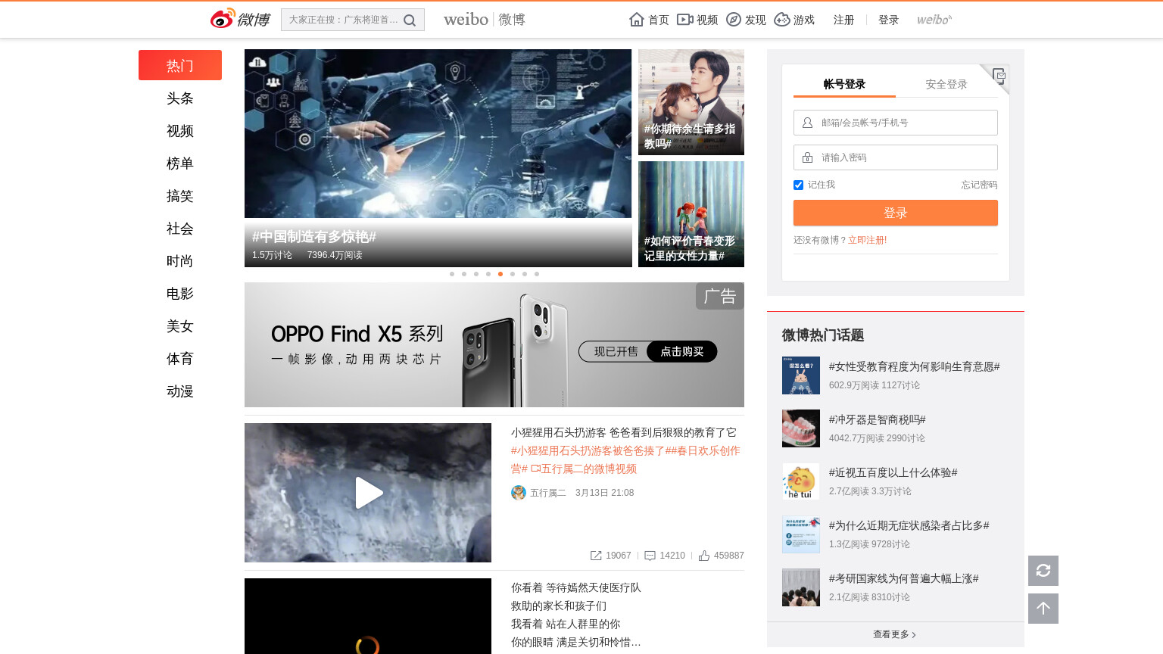Select the 头条 category in sidebar
The width and height of the screenshot is (1163, 654).
coord(180,98)
